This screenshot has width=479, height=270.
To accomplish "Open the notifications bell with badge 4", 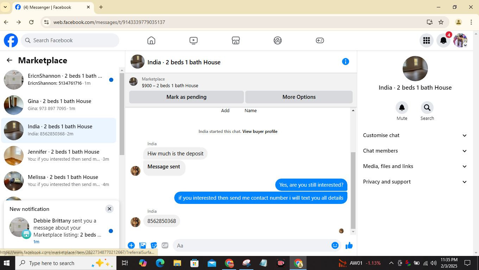I will pyautogui.click(x=443, y=40).
